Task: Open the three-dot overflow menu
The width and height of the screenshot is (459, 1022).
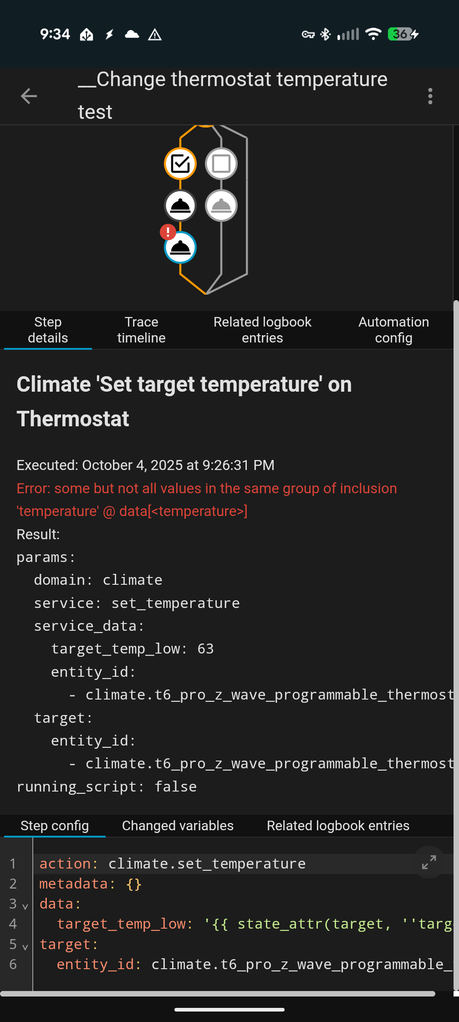Action: [x=430, y=96]
